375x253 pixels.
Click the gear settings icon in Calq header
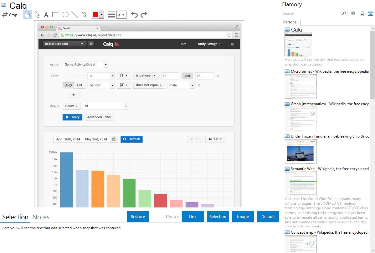coord(91,44)
